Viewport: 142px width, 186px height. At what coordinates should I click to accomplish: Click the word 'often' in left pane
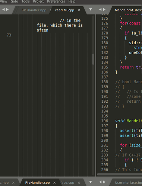42,30
